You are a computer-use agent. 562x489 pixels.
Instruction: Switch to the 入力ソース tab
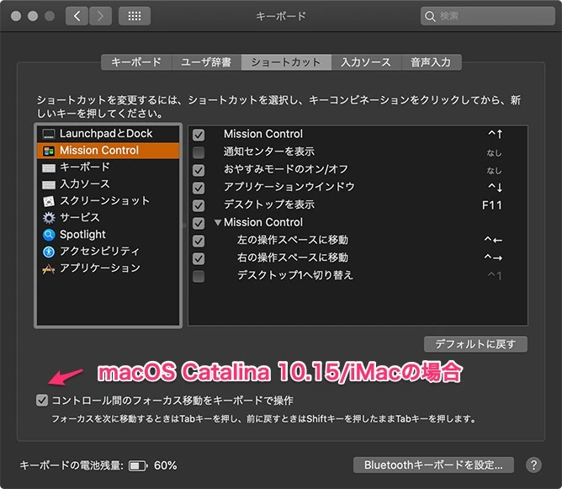pyautogui.click(x=365, y=62)
